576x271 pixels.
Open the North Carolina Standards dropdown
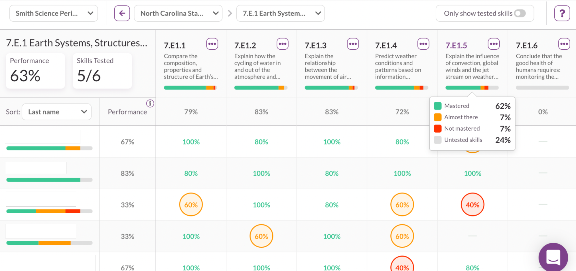click(178, 13)
